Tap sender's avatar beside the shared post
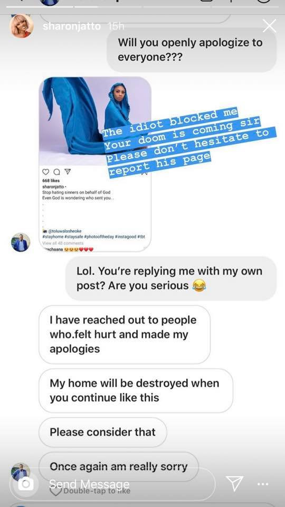The height and width of the screenshot is (507, 285). pyautogui.click(x=21, y=242)
